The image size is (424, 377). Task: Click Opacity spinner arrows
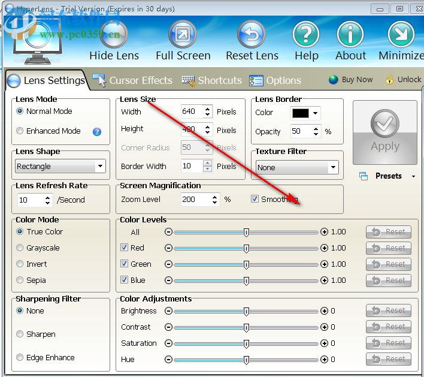click(316, 131)
